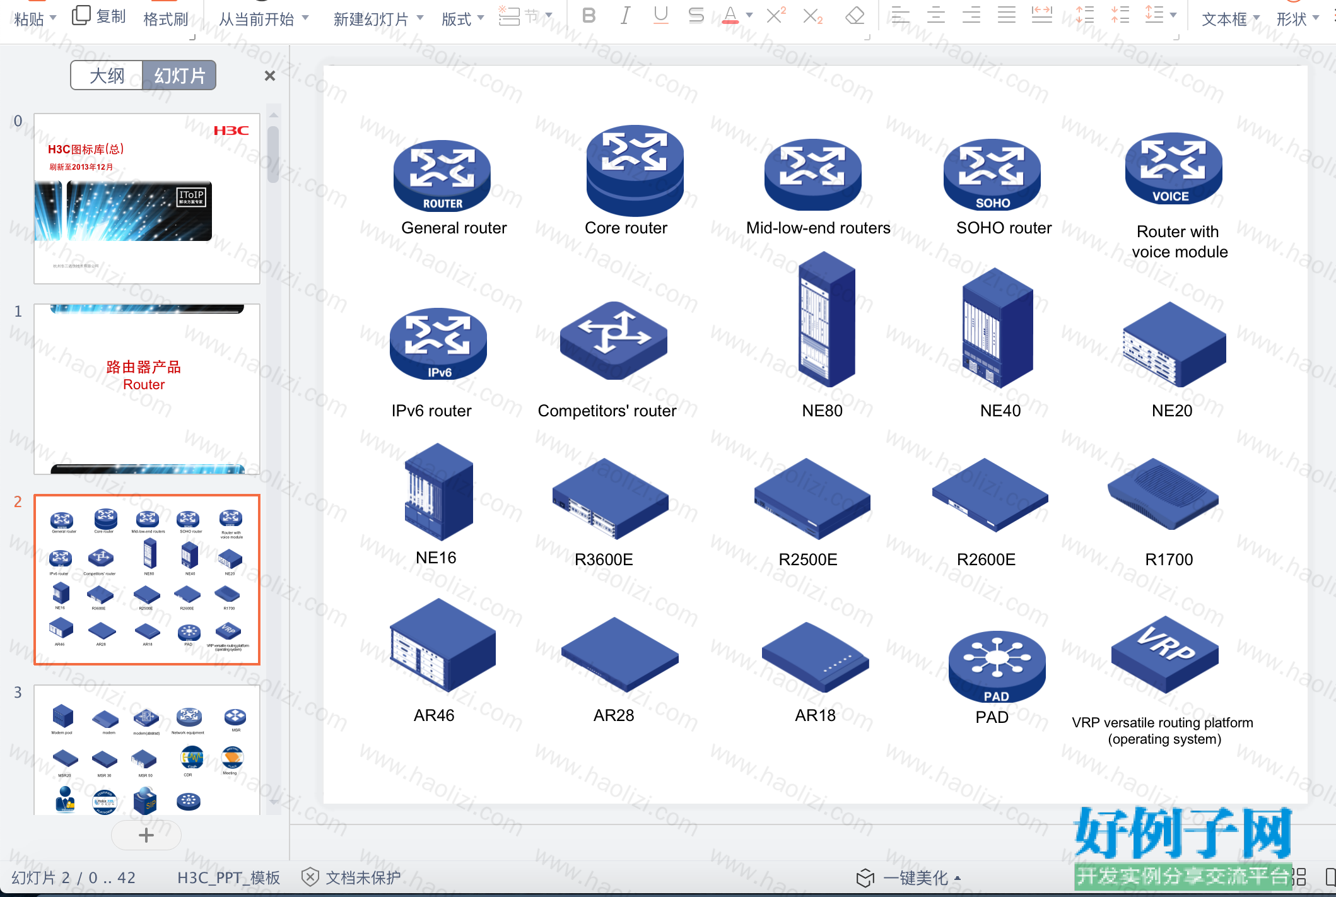Open line spacing options icon
This screenshot has height=897, width=1336.
pos(1154,15)
